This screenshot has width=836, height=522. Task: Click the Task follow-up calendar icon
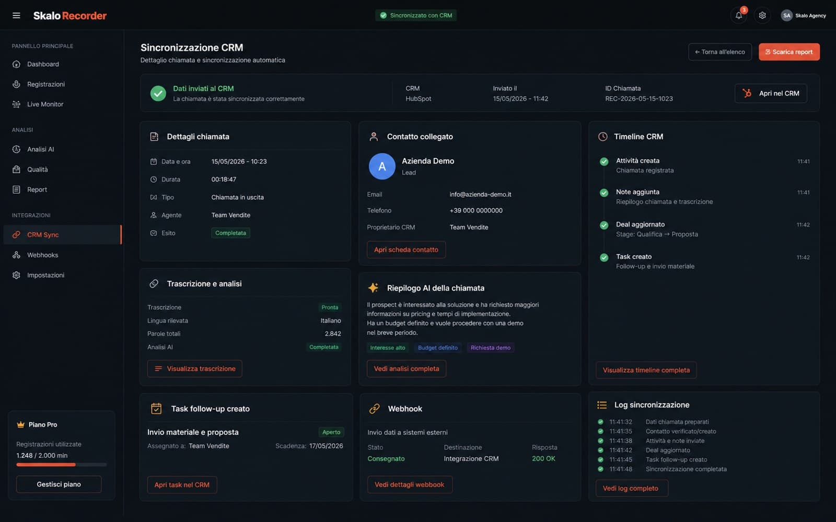[x=156, y=409]
